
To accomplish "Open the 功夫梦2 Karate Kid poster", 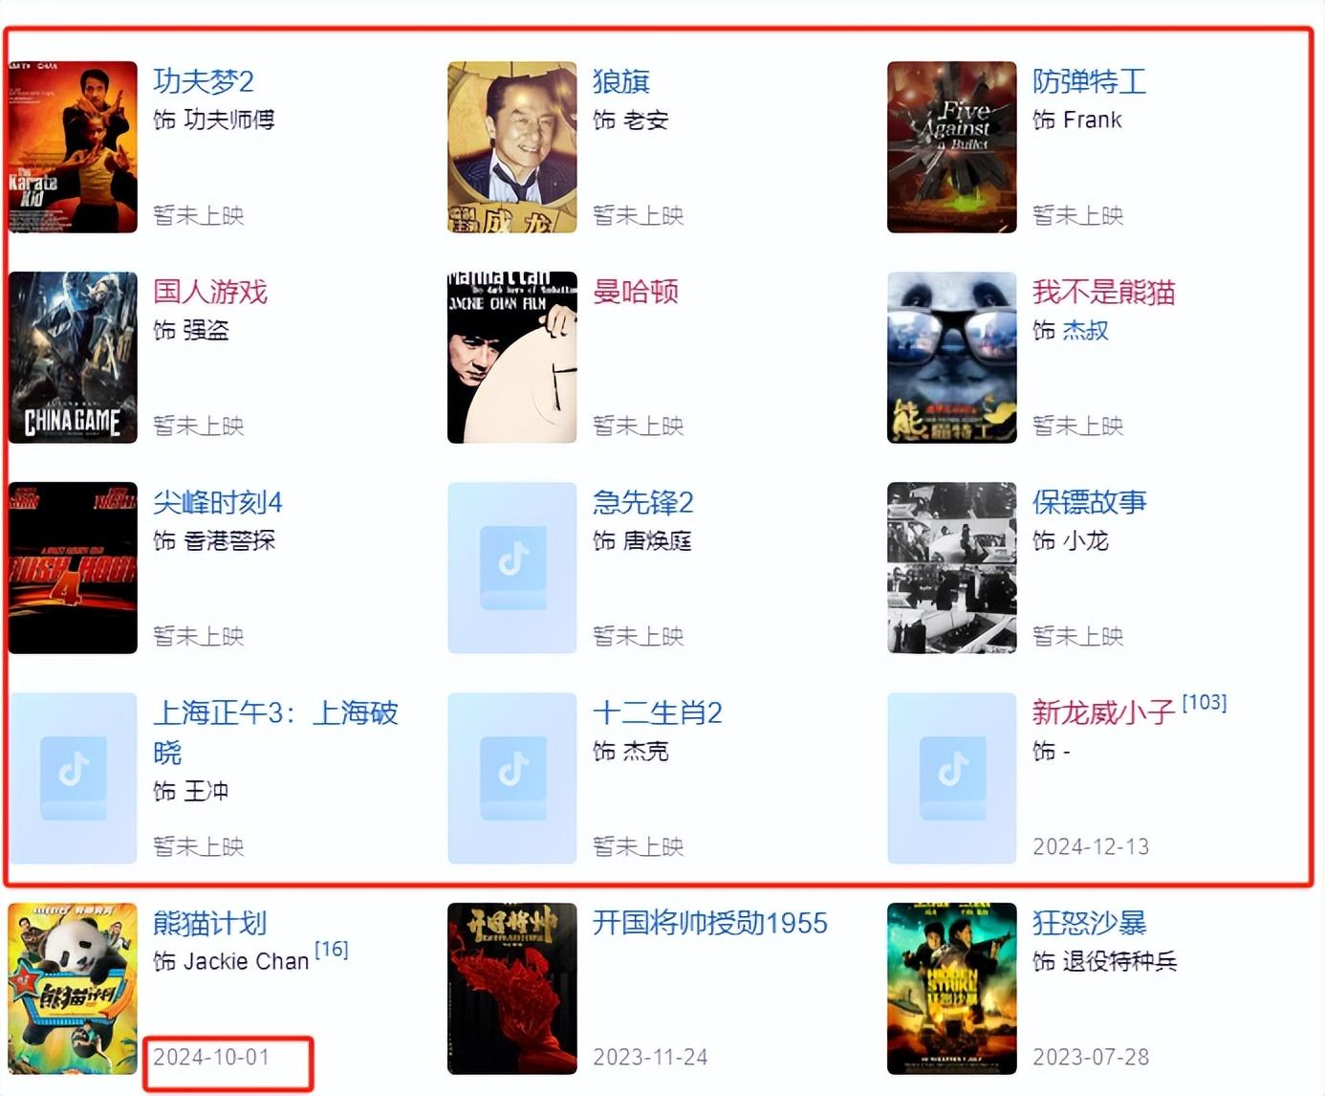I will [x=73, y=147].
